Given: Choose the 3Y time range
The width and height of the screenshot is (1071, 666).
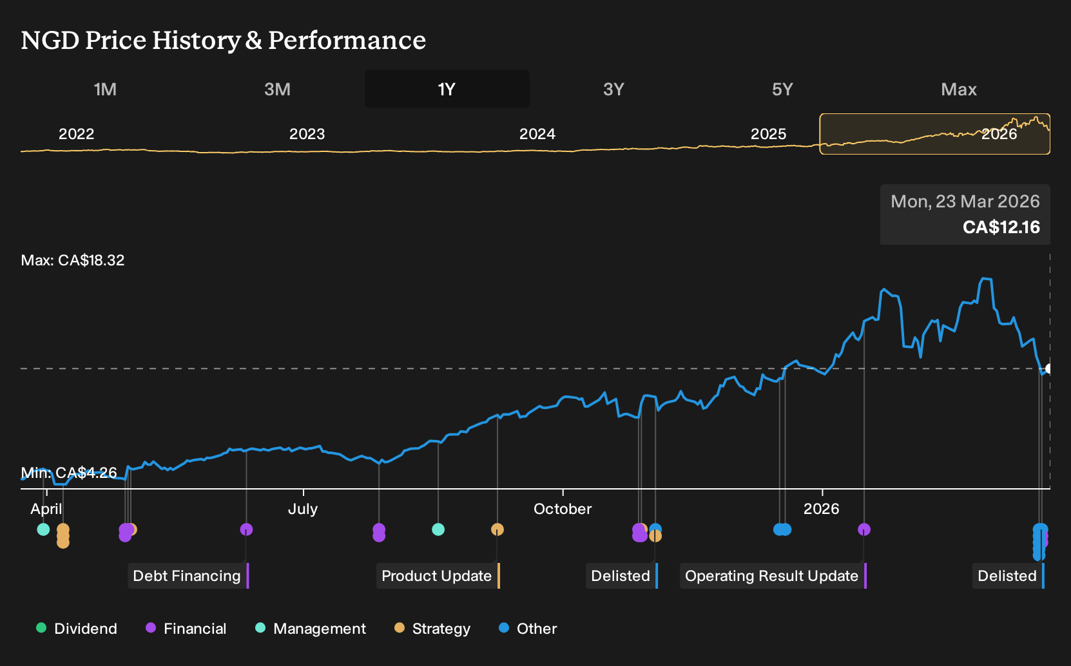Looking at the screenshot, I should click(613, 89).
